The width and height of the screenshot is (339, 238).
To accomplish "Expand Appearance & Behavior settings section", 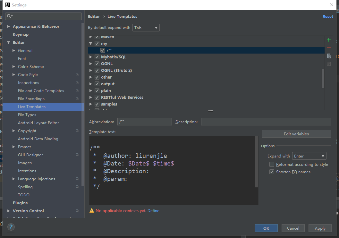I will (9, 26).
